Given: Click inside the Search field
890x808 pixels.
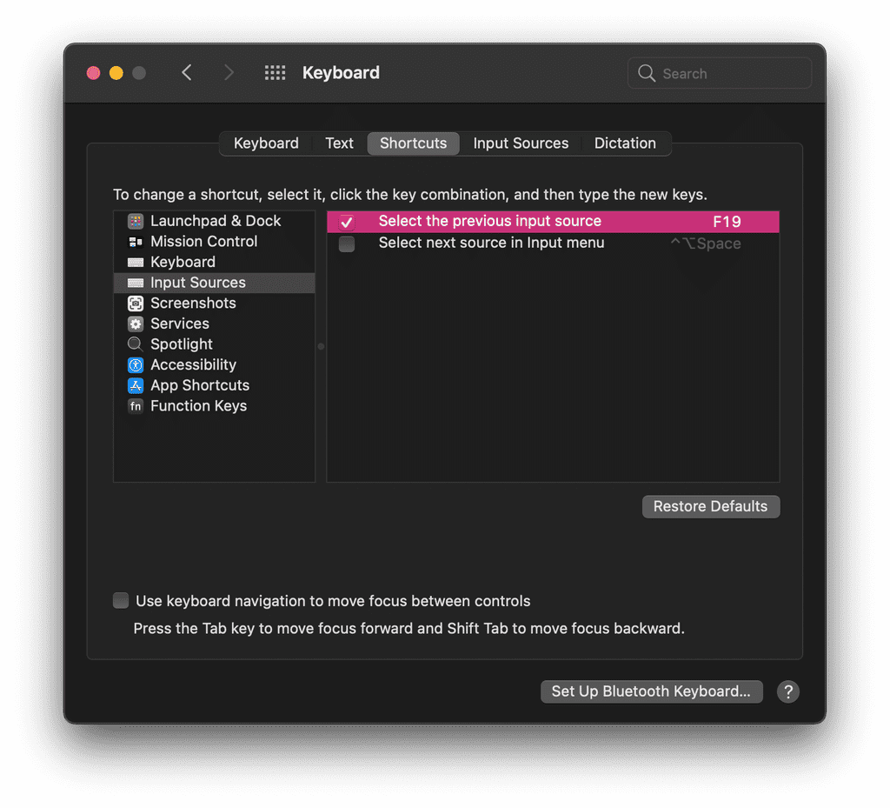Looking at the screenshot, I should click(719, 73).
